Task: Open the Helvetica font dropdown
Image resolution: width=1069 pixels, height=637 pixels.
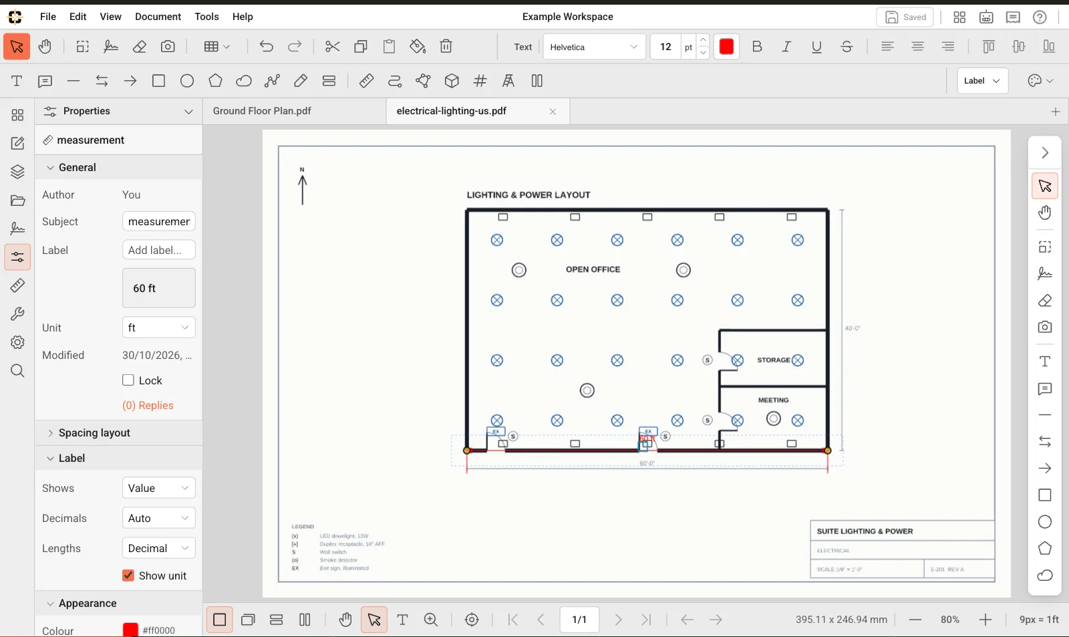Action: tap(594, 47)
